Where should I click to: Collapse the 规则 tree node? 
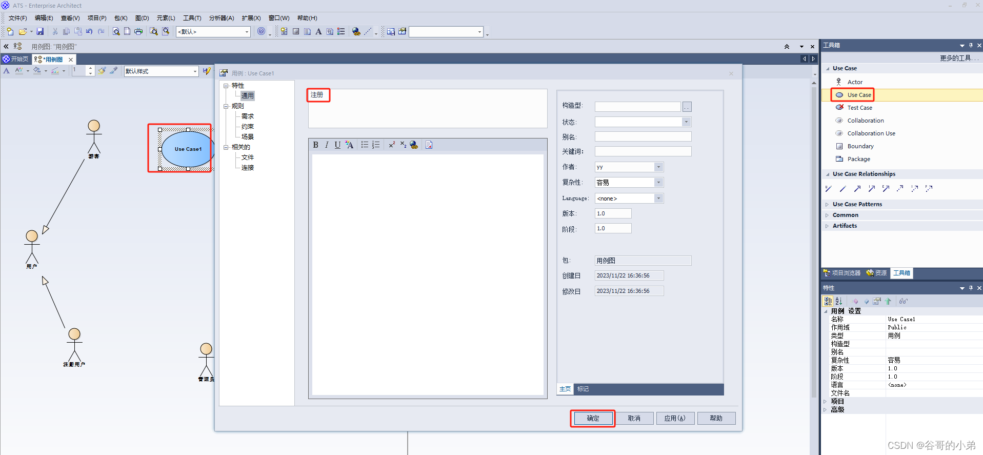coord(226,106)
